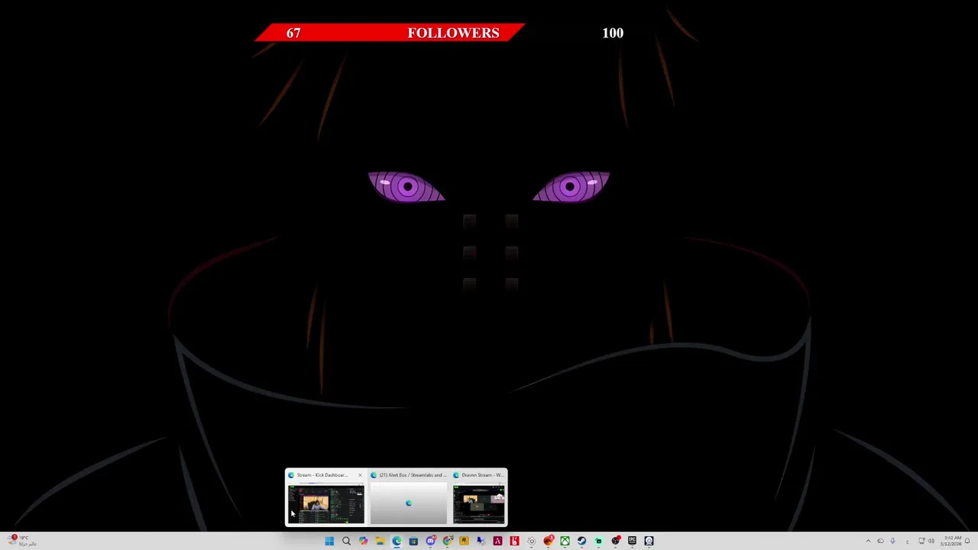Switch the input language indicator

click(907, 542)
